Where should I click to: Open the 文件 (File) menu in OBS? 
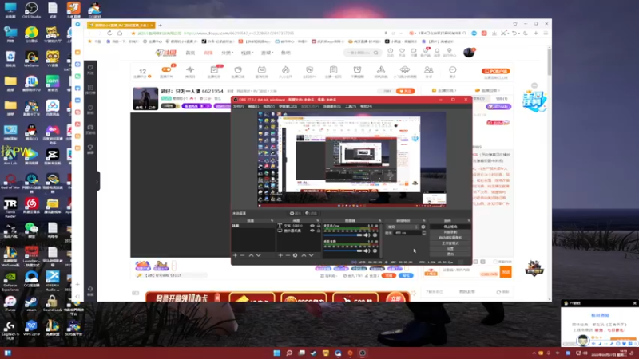[238, 106]
